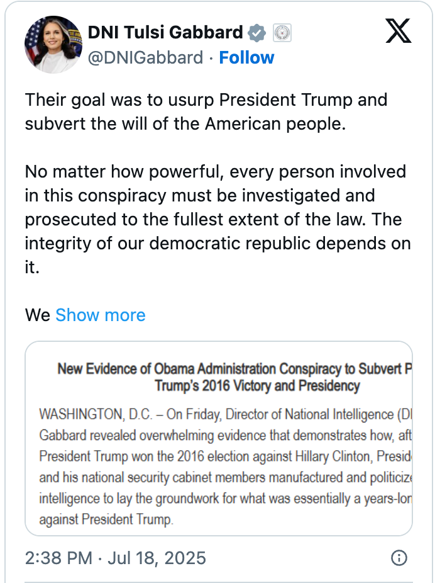Expand the tweet with "Show more"

[101, 315]
